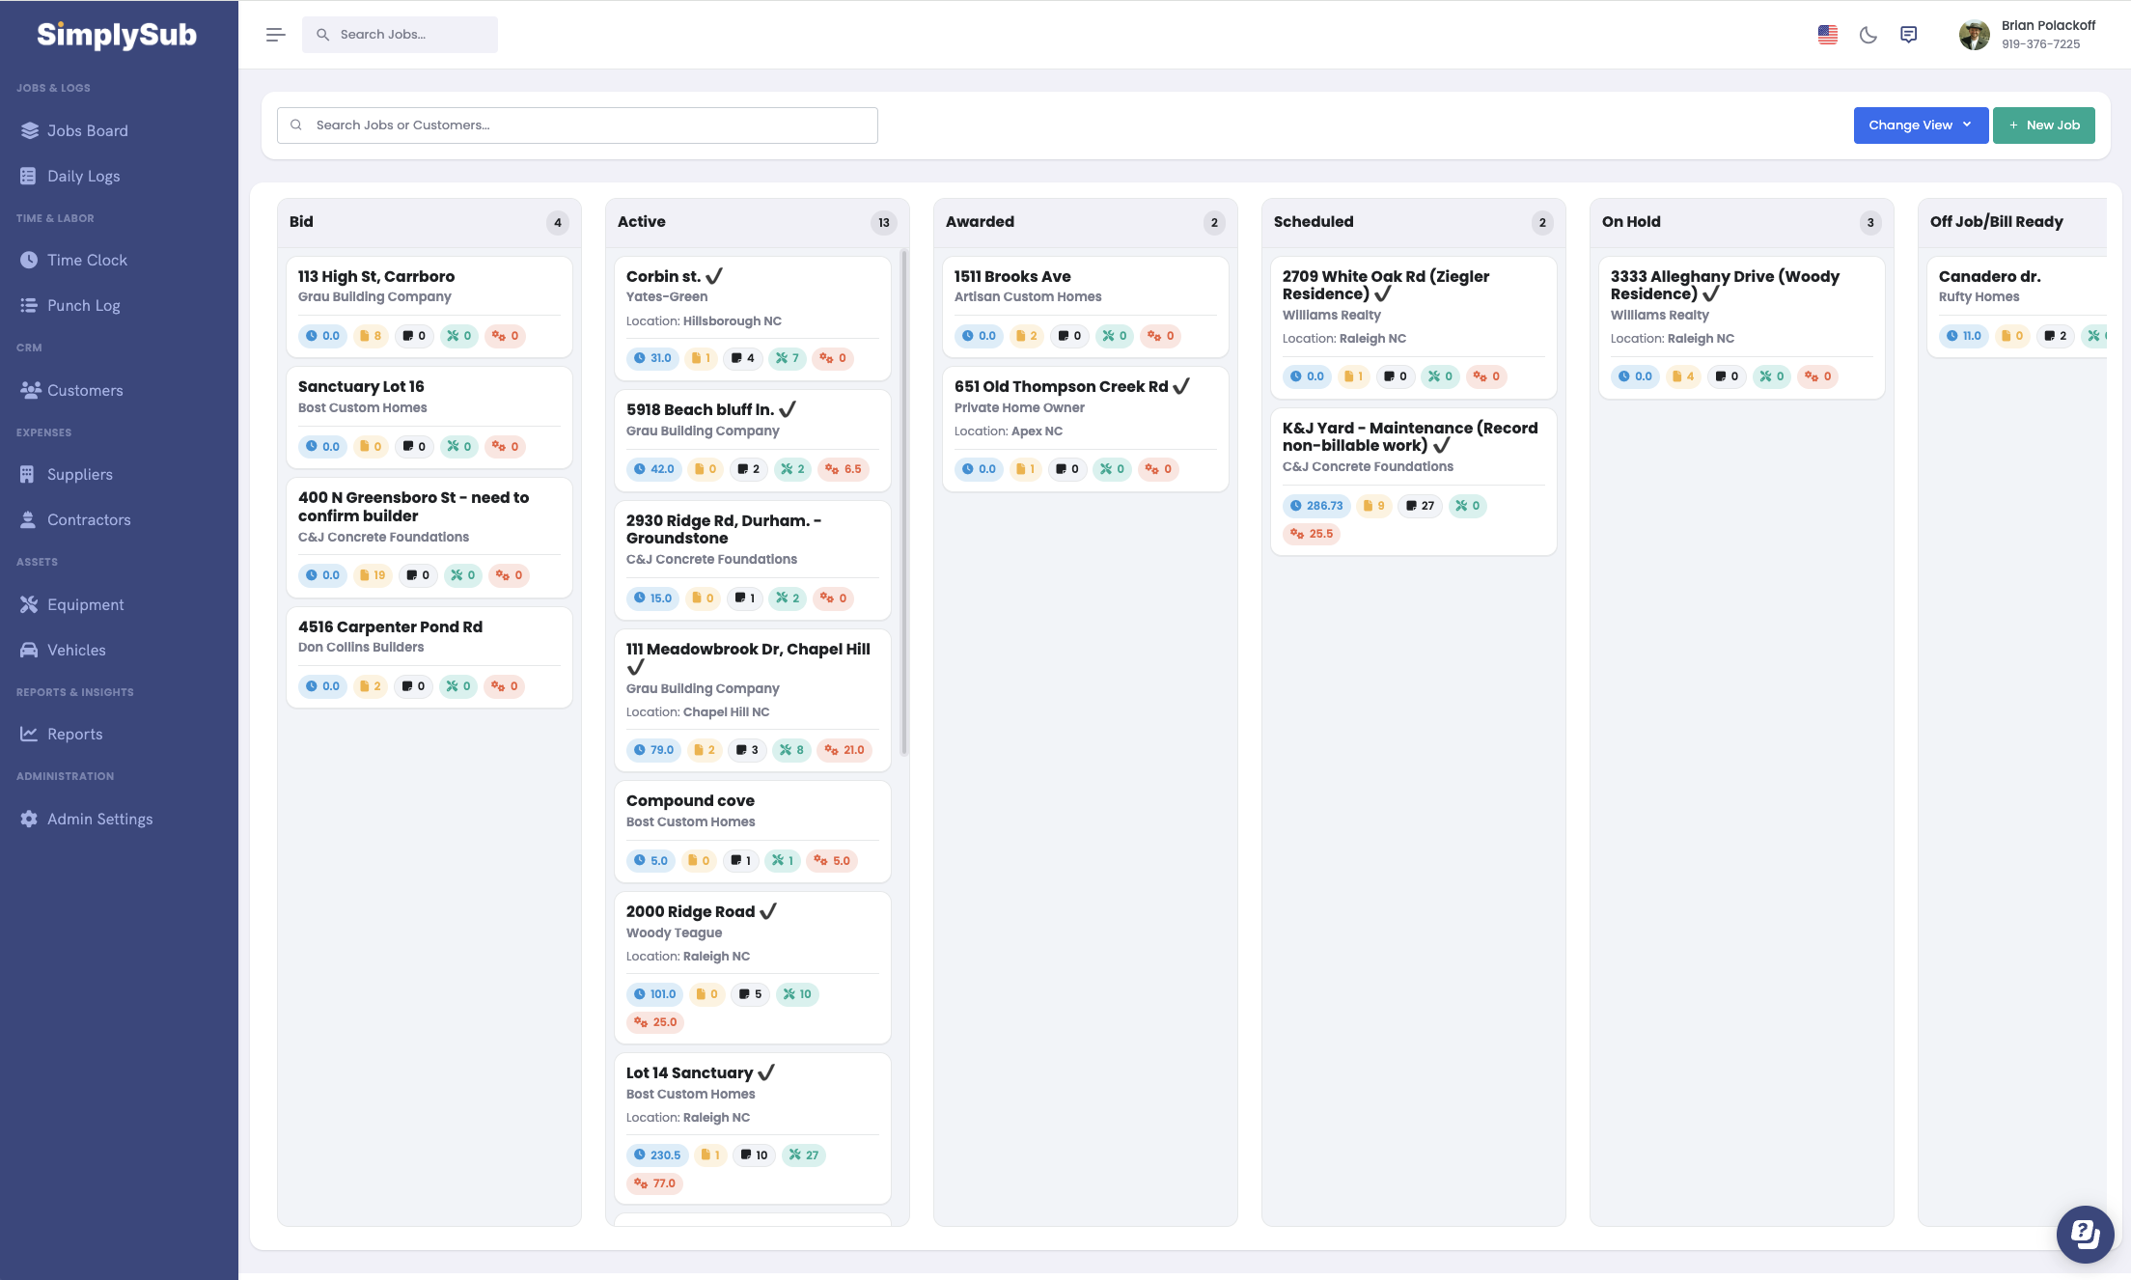
Task: Expand the Change View dropdown
Action: point(1920,125)
